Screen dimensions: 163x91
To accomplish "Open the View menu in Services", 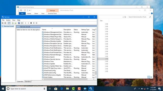I will (14, 20).
